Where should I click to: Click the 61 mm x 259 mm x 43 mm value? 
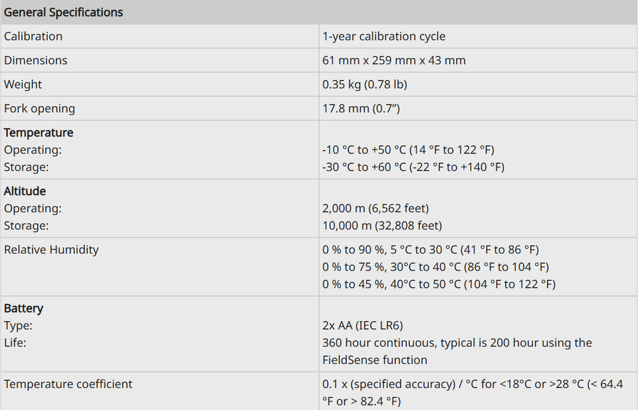394,60
